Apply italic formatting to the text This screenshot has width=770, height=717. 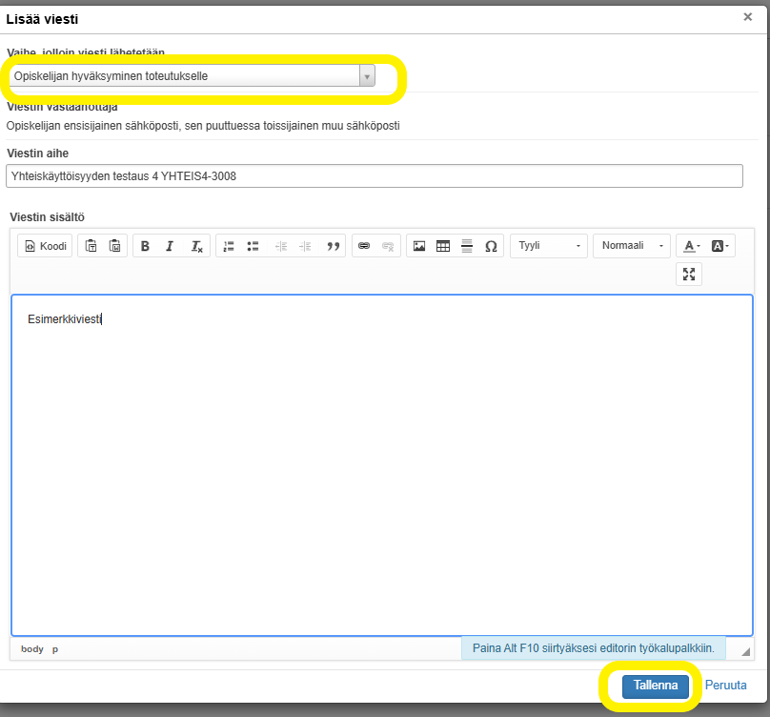[x=170, y=246]
